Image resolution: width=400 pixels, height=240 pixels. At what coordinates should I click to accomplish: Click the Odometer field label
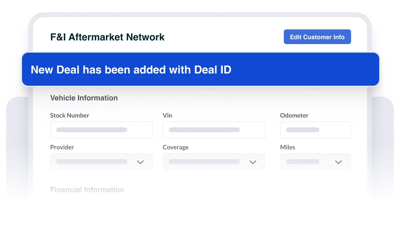294,116
